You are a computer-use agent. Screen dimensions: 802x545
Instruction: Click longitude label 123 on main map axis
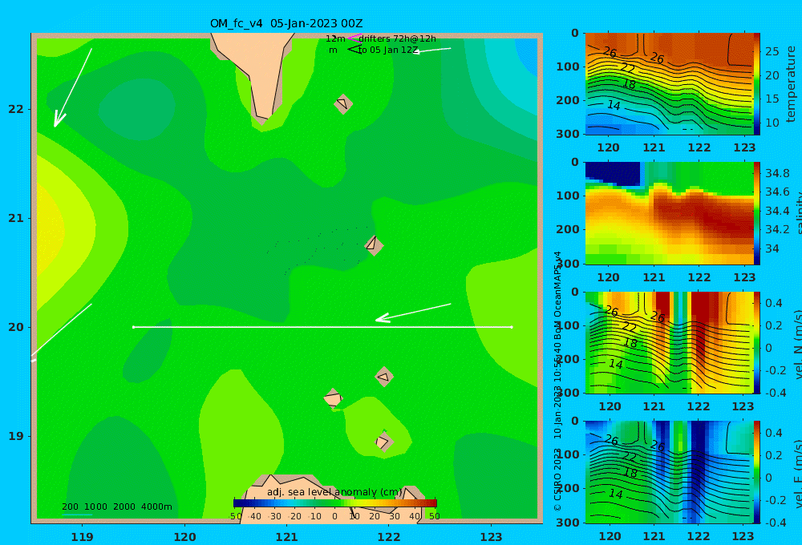coord(491,537)
